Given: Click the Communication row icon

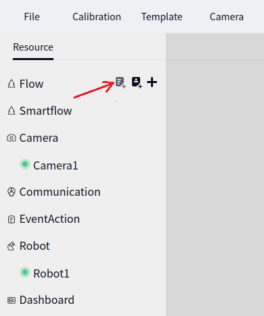Looking at the screenshot, I should (x=12, y=192).
